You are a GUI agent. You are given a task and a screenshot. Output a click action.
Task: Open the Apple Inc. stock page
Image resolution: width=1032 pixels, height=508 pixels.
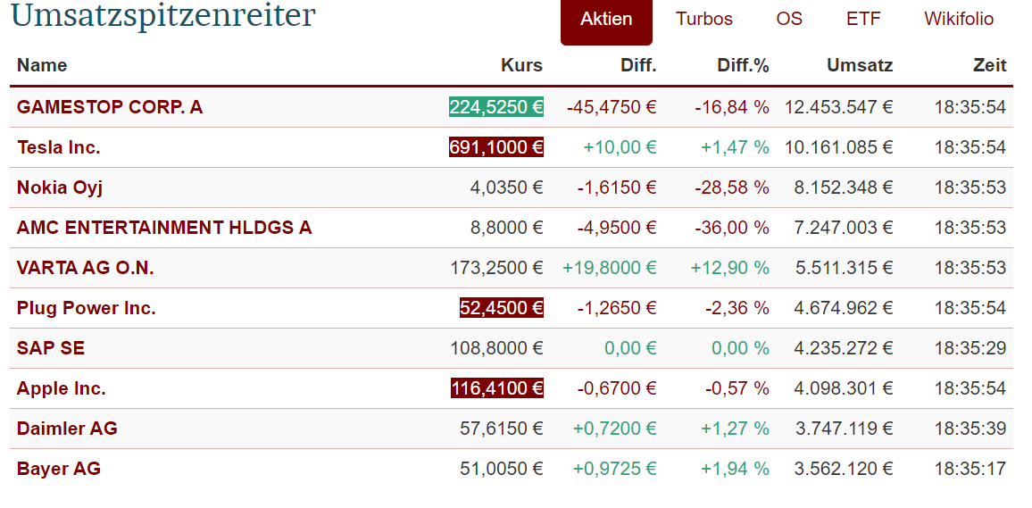pyautogui.click(x=62, y=388)
